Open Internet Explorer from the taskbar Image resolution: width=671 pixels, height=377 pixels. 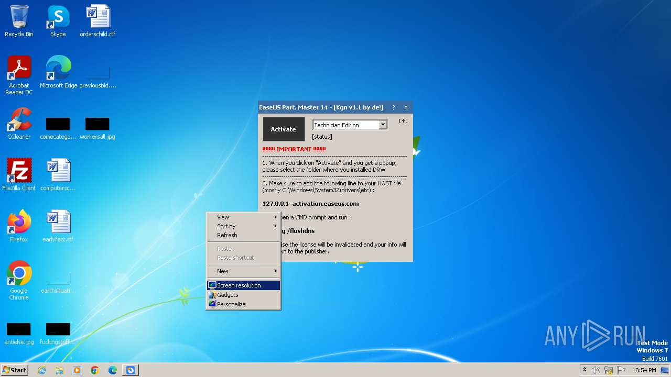click(41, 370)
